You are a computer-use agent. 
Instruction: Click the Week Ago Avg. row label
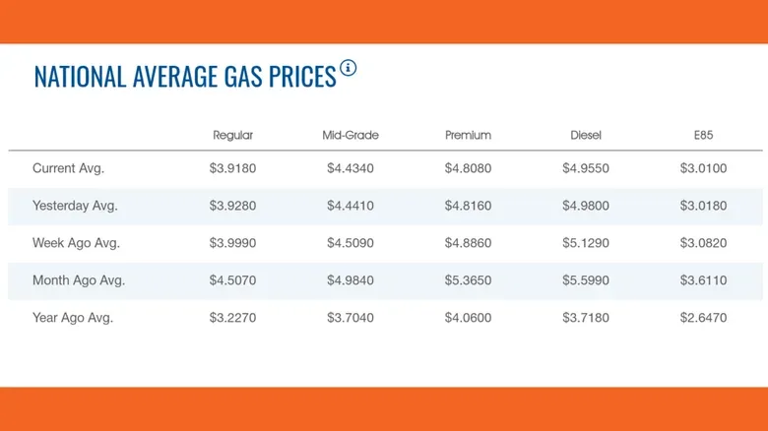tap(76, 243)
